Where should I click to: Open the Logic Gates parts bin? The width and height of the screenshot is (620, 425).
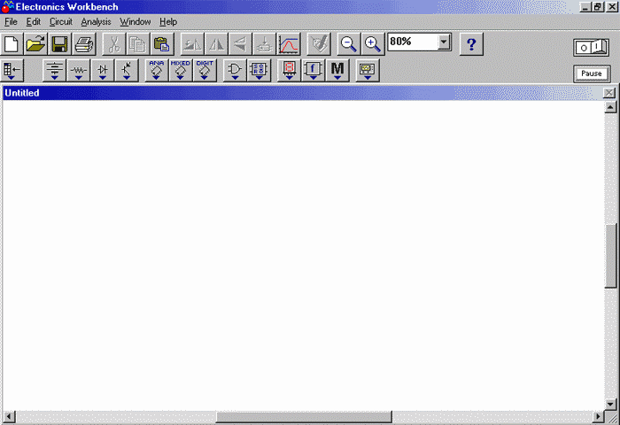(235, 70)
